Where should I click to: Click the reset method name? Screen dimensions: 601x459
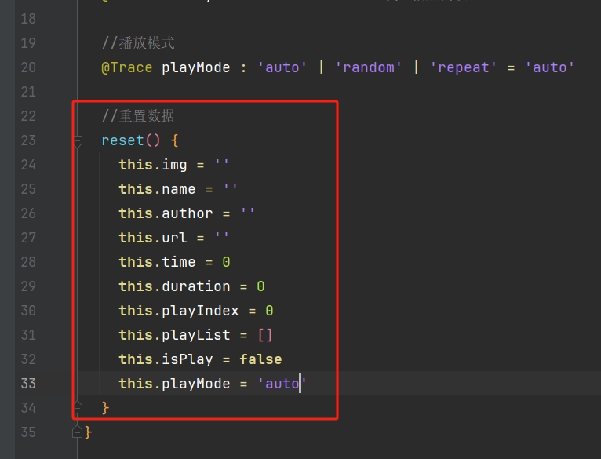coord(122,140)
